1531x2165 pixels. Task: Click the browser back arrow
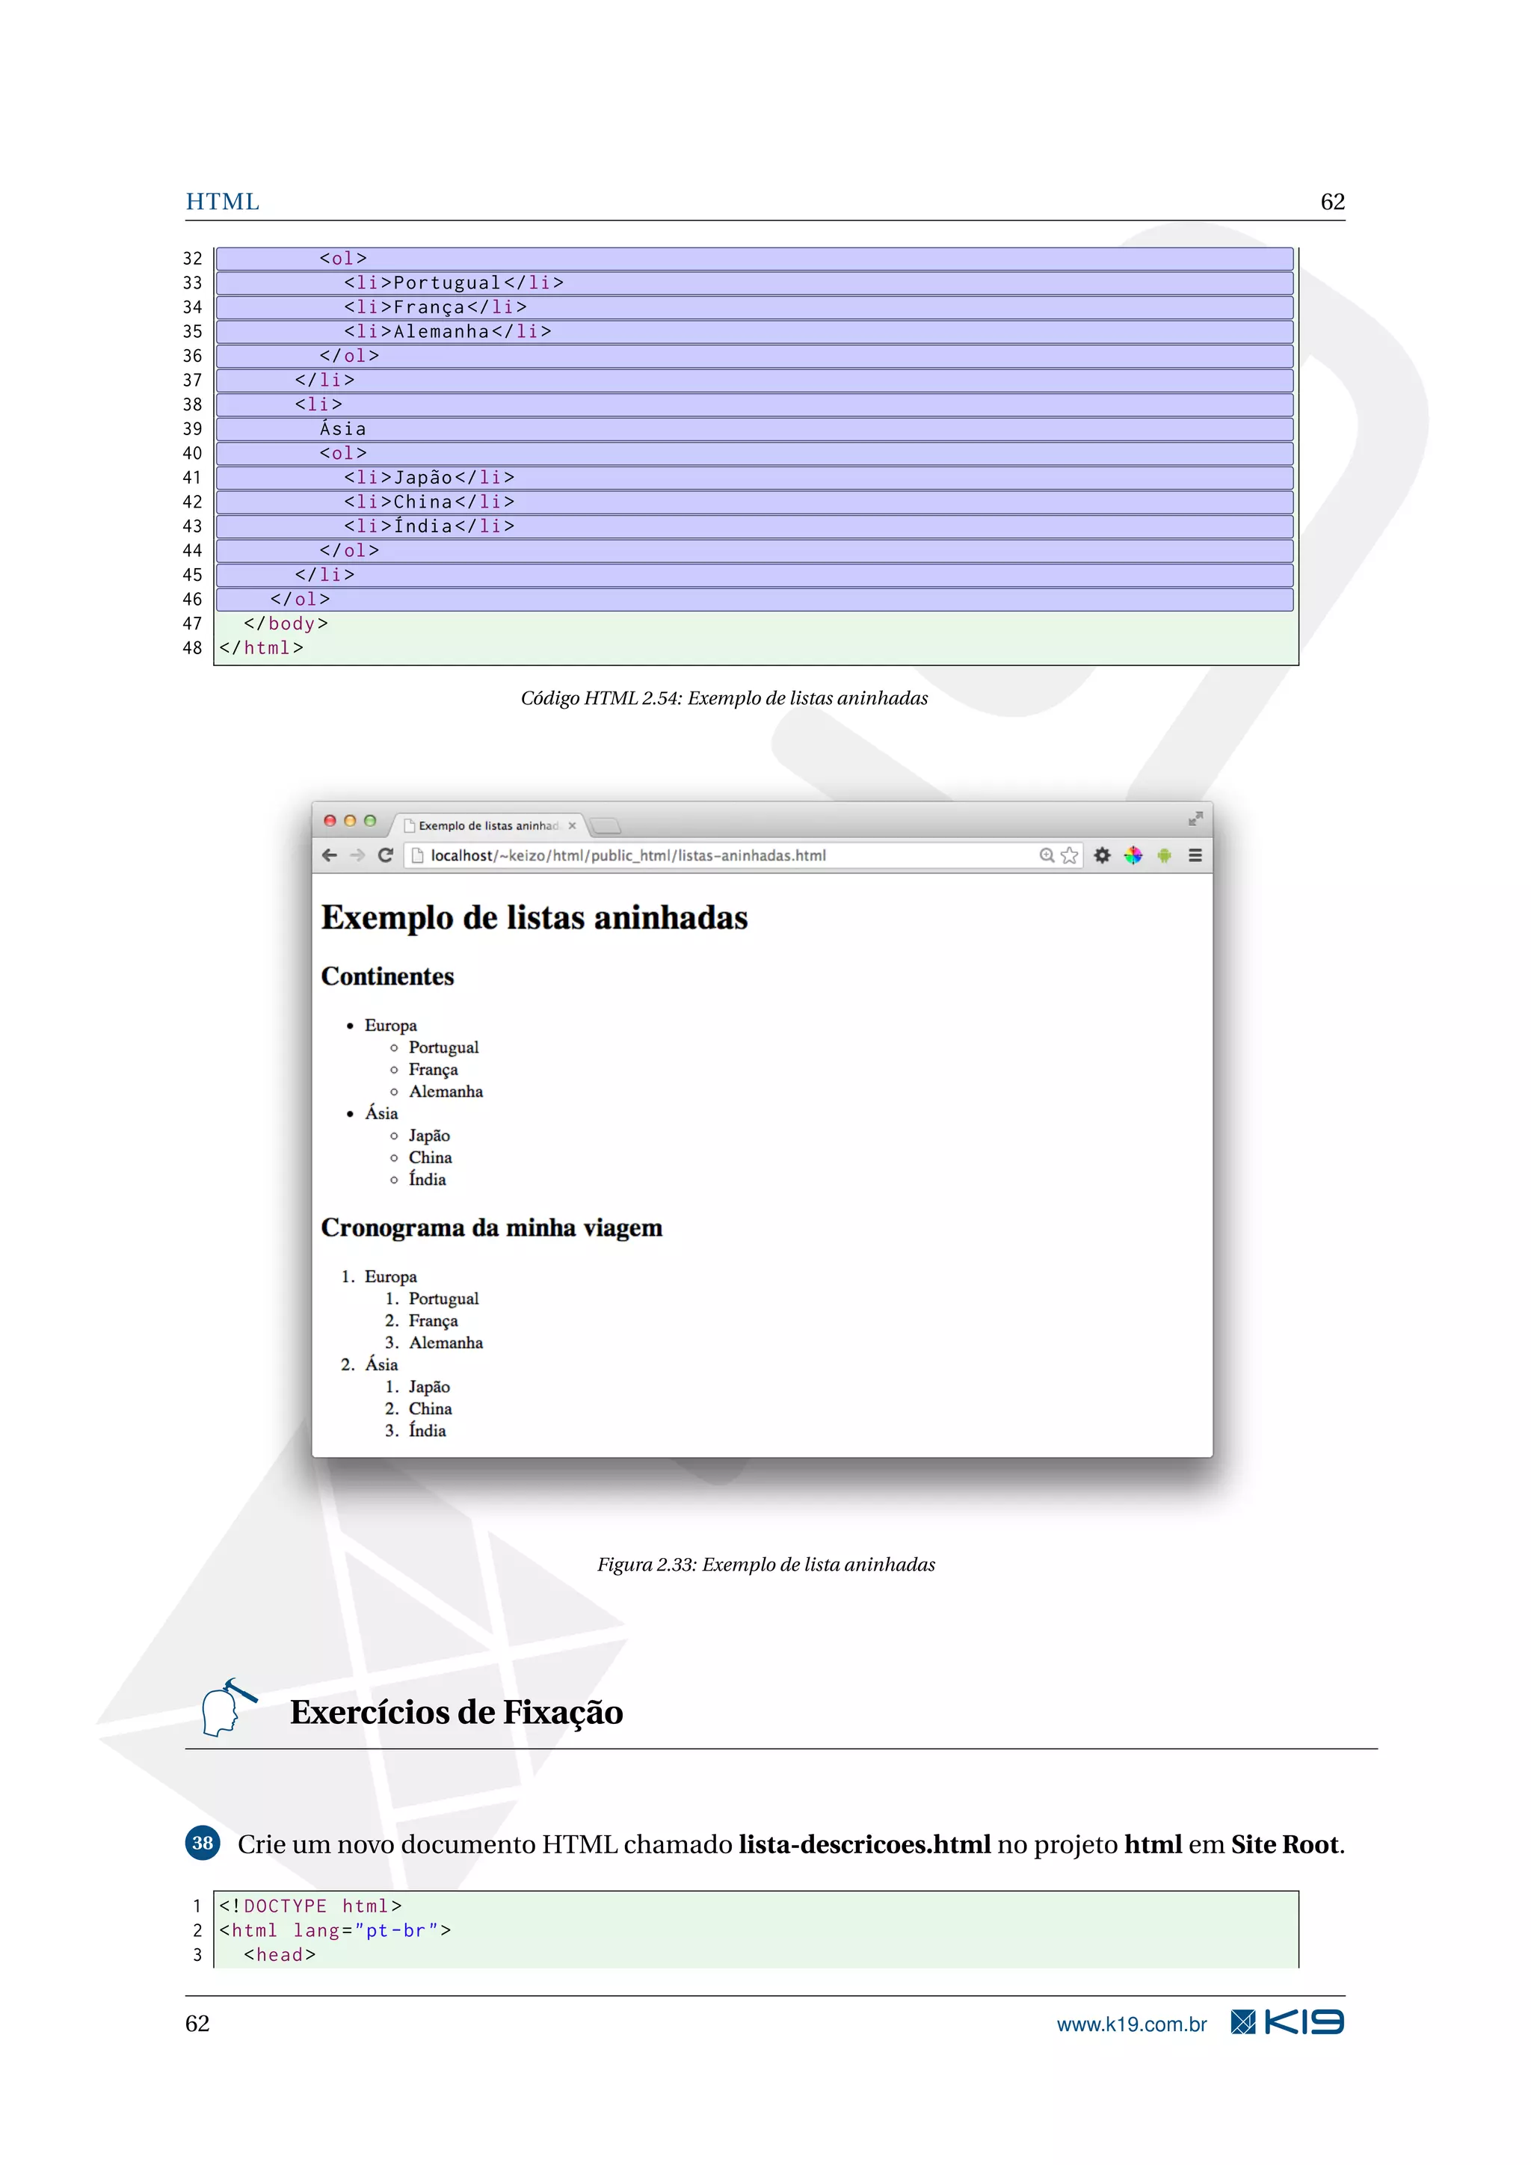click(x=329, y=855)
